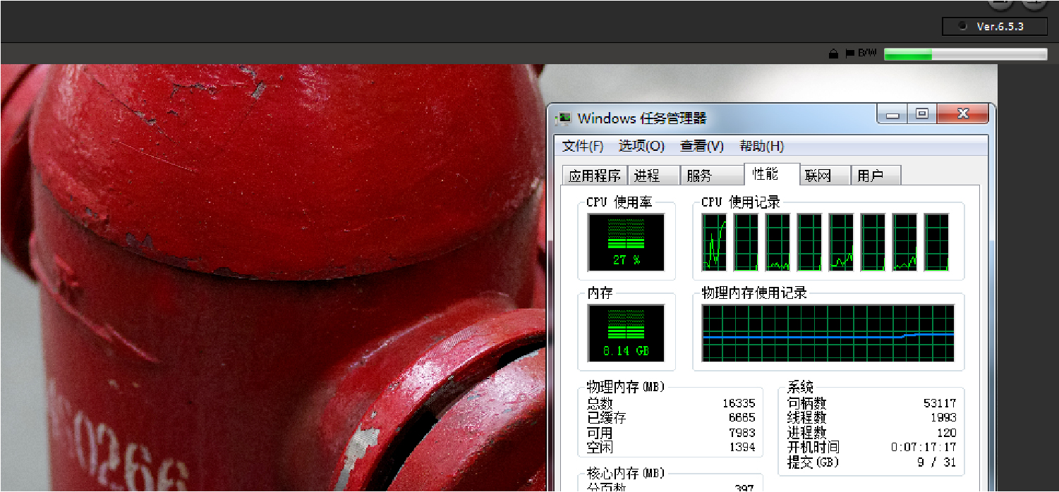The width and height of the screenshot is (1059, 492).
Task: Click the CPU 使用记录 label
Action: pos(740,202)
